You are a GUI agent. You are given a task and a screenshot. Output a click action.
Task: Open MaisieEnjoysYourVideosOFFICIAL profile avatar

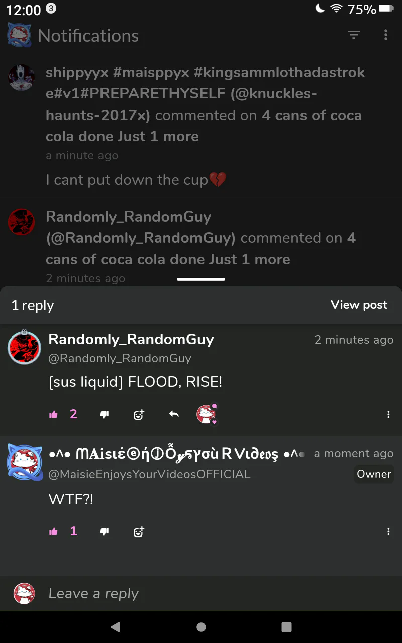coord(24,462)
